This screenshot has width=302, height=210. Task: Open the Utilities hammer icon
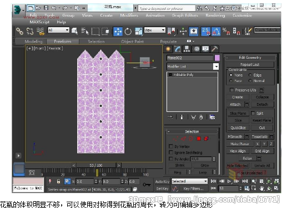coord(214,49)
